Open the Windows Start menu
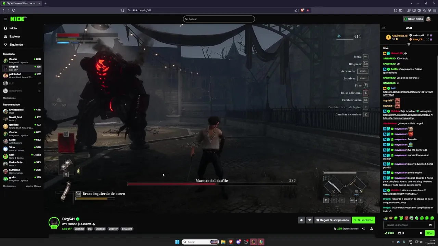 pyautogui.click(x=177, y=242)
